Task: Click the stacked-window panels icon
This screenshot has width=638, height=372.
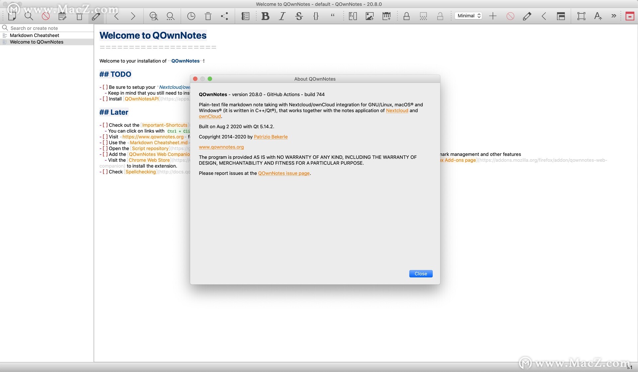Action: point(561,16)
